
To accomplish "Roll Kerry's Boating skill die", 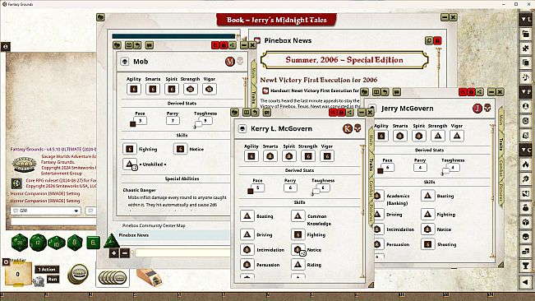I will point(247,216).
